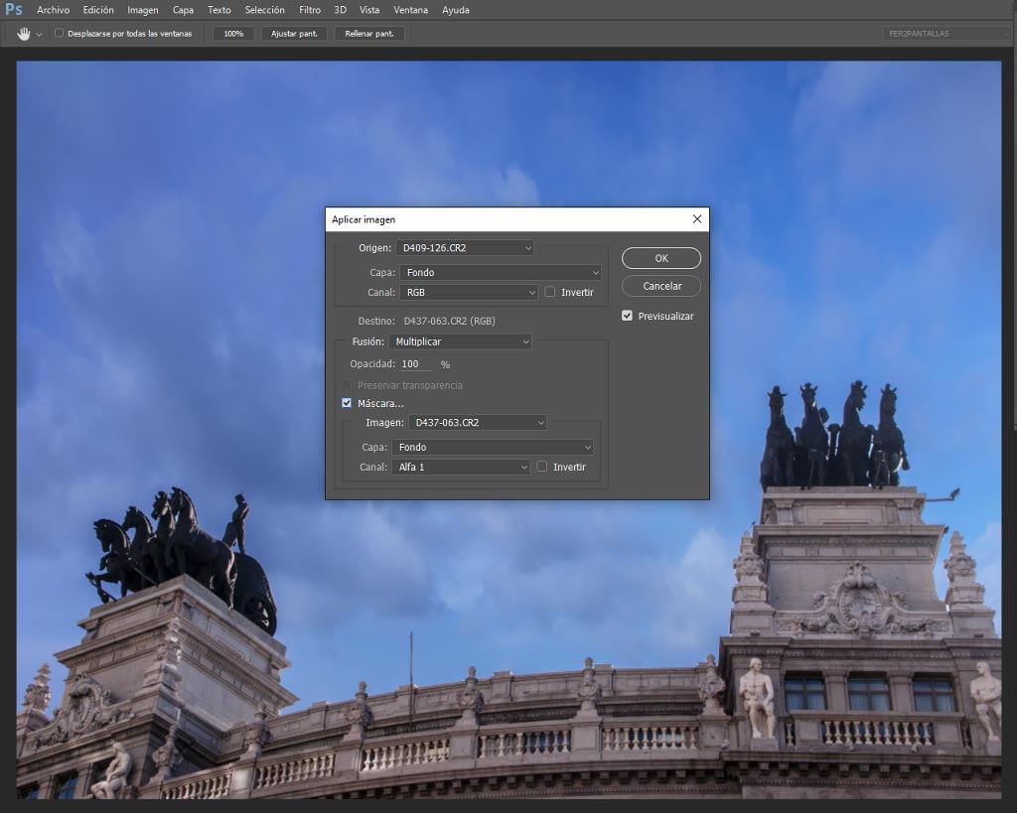Open the Edición menu
The height and width of the screenshot is (813, 1017).
(x=98, y=10)
